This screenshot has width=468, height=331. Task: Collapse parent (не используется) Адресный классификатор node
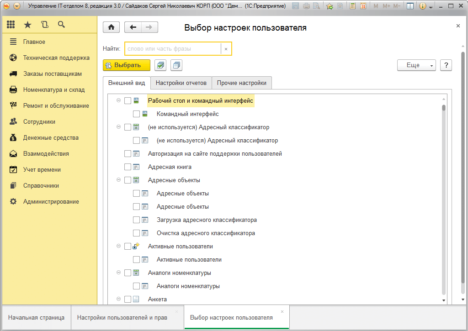118,127
